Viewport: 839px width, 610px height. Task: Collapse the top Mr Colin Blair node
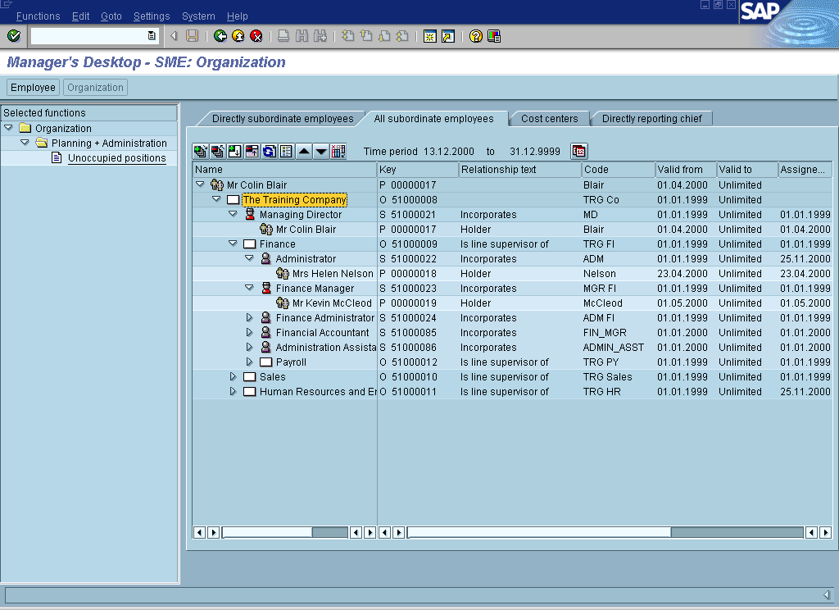pos(200,184)
